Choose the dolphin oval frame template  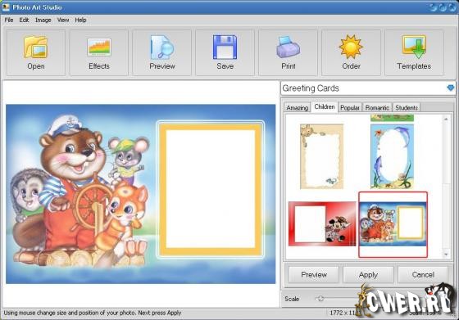click(x=392, y=156)
